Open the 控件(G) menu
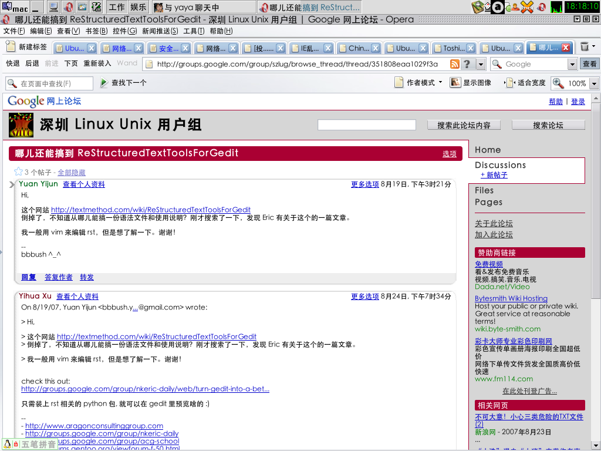601x451 pixels. (125, 31)
